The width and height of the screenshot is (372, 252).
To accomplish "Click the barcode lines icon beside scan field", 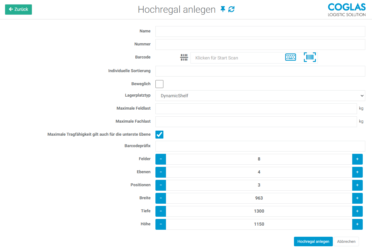I will coord(184,58).
